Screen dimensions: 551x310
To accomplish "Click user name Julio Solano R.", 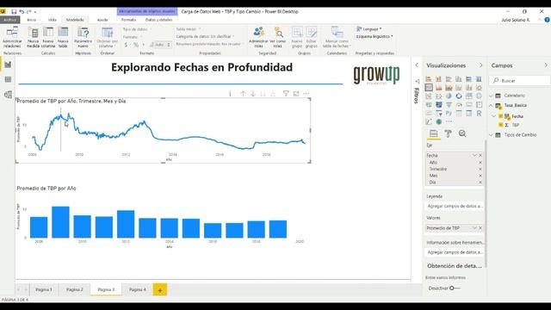I will [x=516, y=20].
